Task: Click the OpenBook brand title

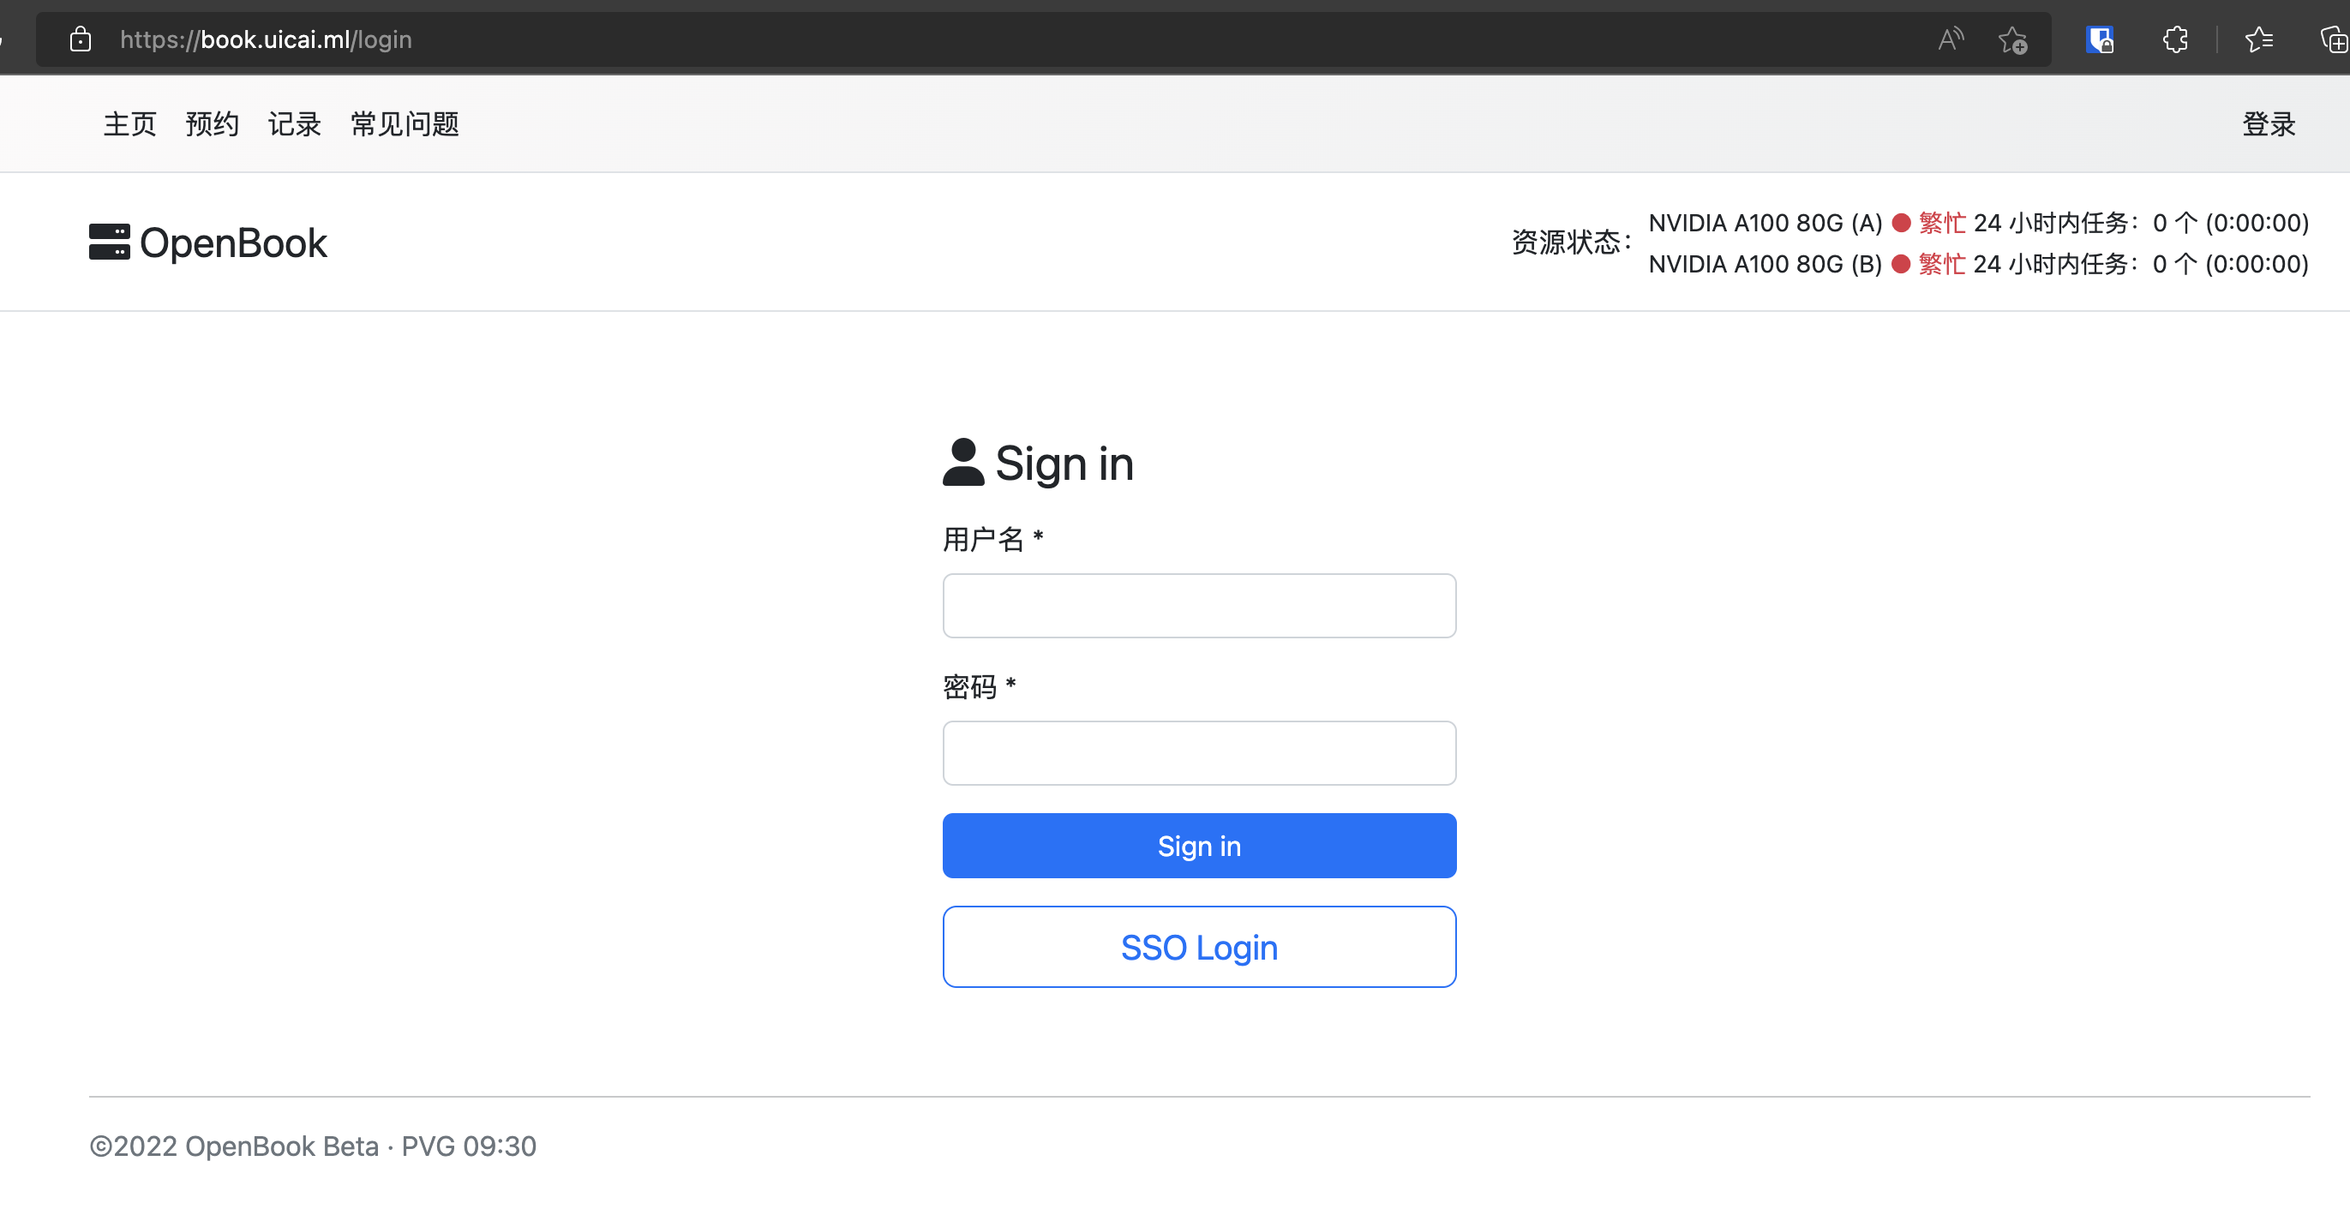Action: click(x=233, y=242)
